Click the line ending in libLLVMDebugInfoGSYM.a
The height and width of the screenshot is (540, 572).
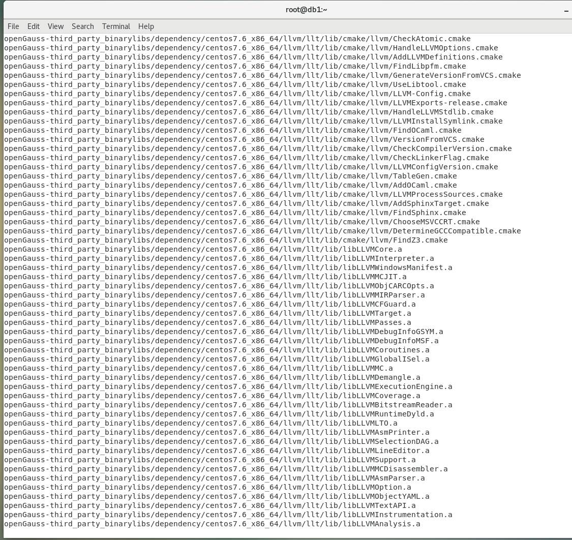(x=224, y=332)
